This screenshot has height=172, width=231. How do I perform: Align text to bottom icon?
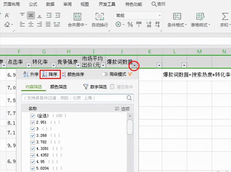(39, 16)
